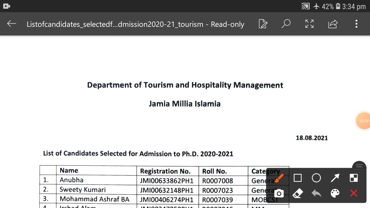Open the color palette picker
Viewport: 370px width, 208px height.
coord(335,193)
